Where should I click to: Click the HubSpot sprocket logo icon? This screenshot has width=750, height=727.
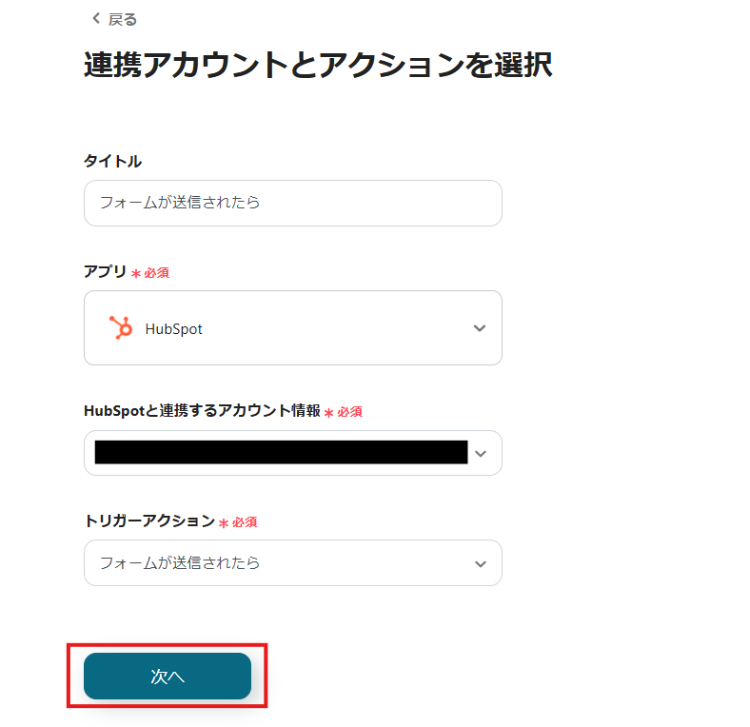[120, 328]
